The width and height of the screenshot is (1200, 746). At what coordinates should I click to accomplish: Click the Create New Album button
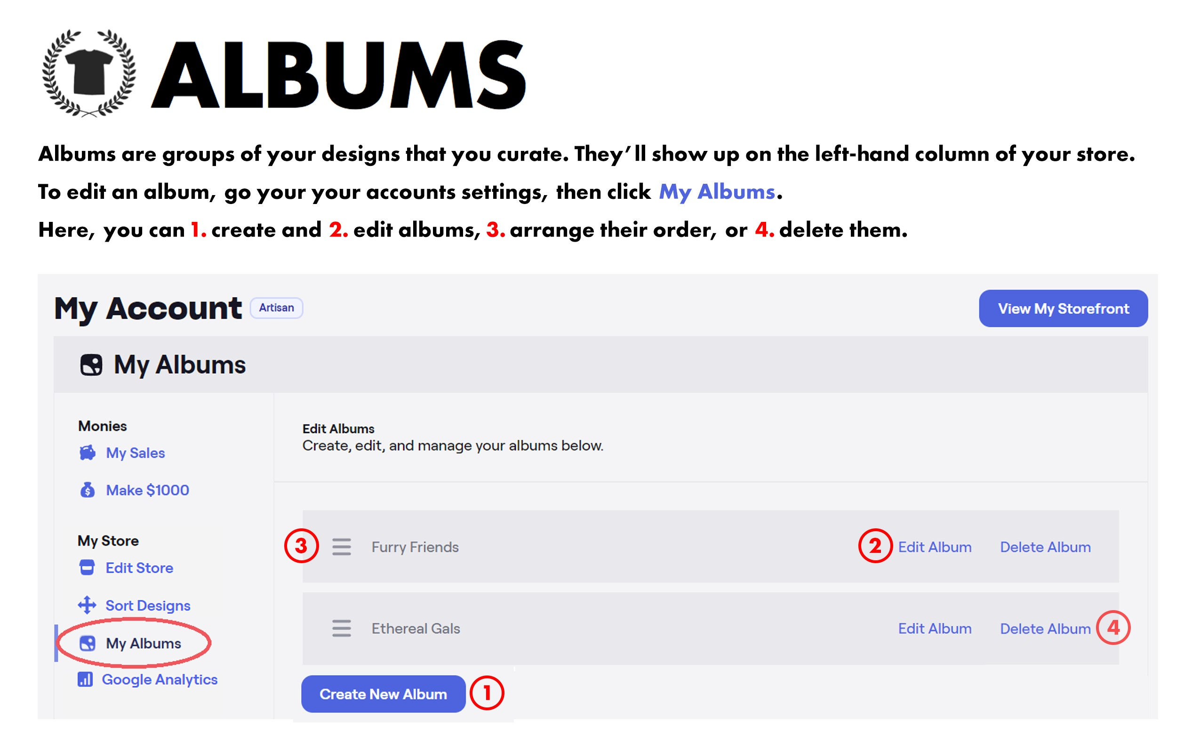pos(383,694)
